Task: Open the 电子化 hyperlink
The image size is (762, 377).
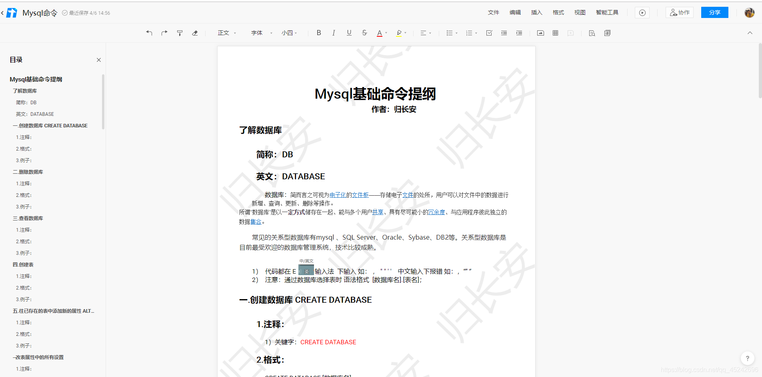Action: coord(338,195)
